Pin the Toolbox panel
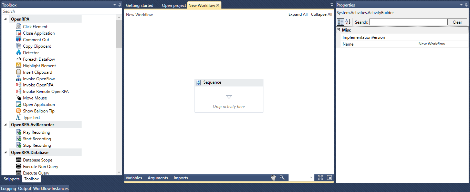Image resolution: width=470 pixels, height=192 pixels. tap(119, 5)
